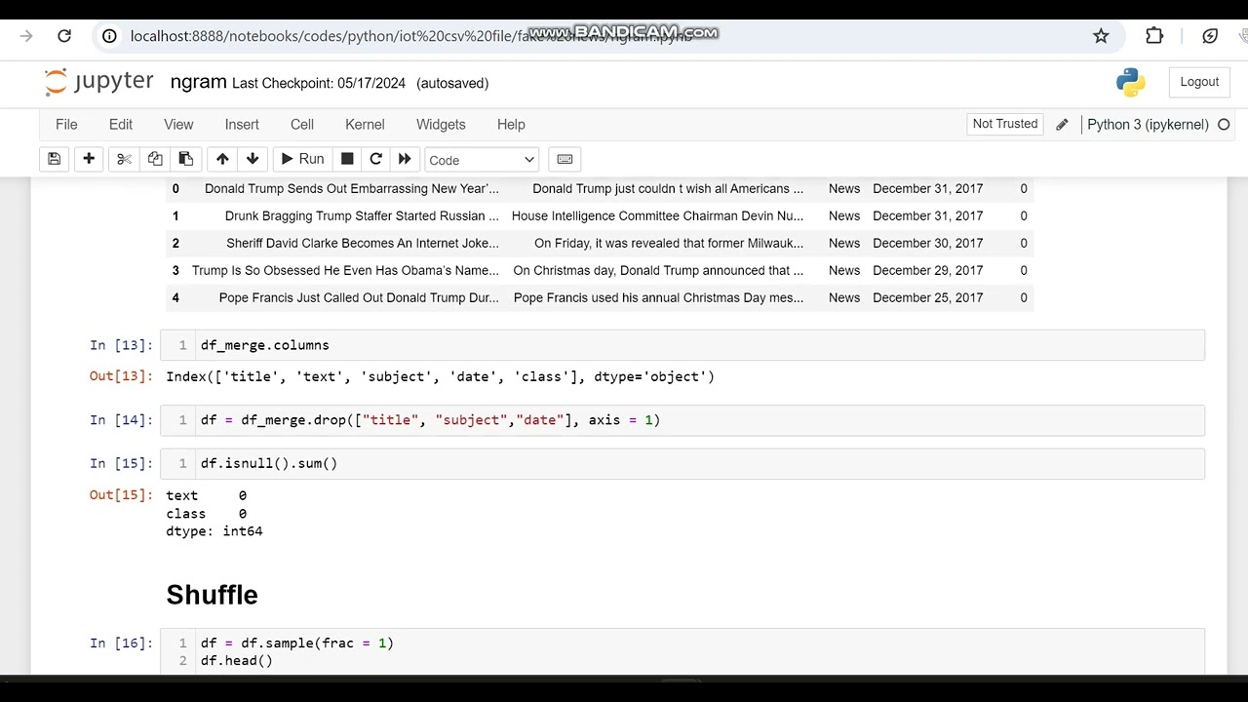
Task: Open the browser extensions puzzle icon
Action: click(x=1154, y=36)
